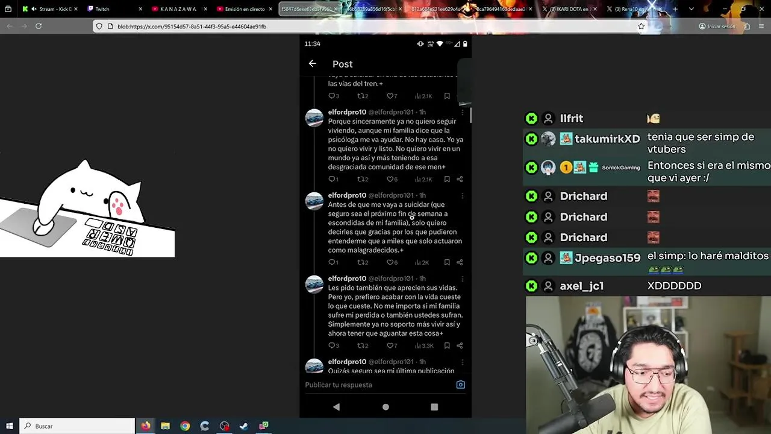
Task: Bookmark this page with the star
Action: coord(641,27)
